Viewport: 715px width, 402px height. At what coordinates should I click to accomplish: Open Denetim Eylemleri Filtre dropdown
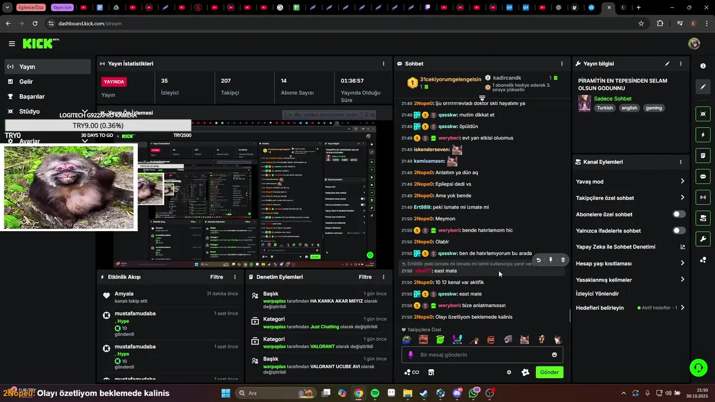click(x=365, y=277)
